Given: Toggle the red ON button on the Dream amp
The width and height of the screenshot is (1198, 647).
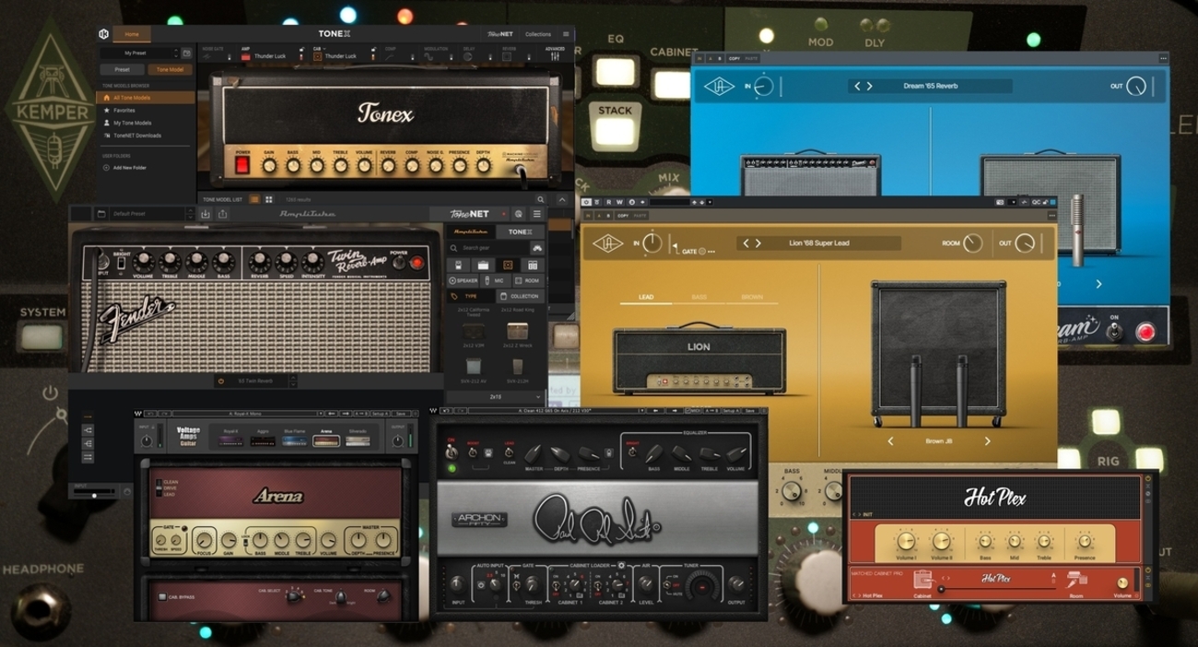Looking at the screenshot, I should (x=1145, y=332).
